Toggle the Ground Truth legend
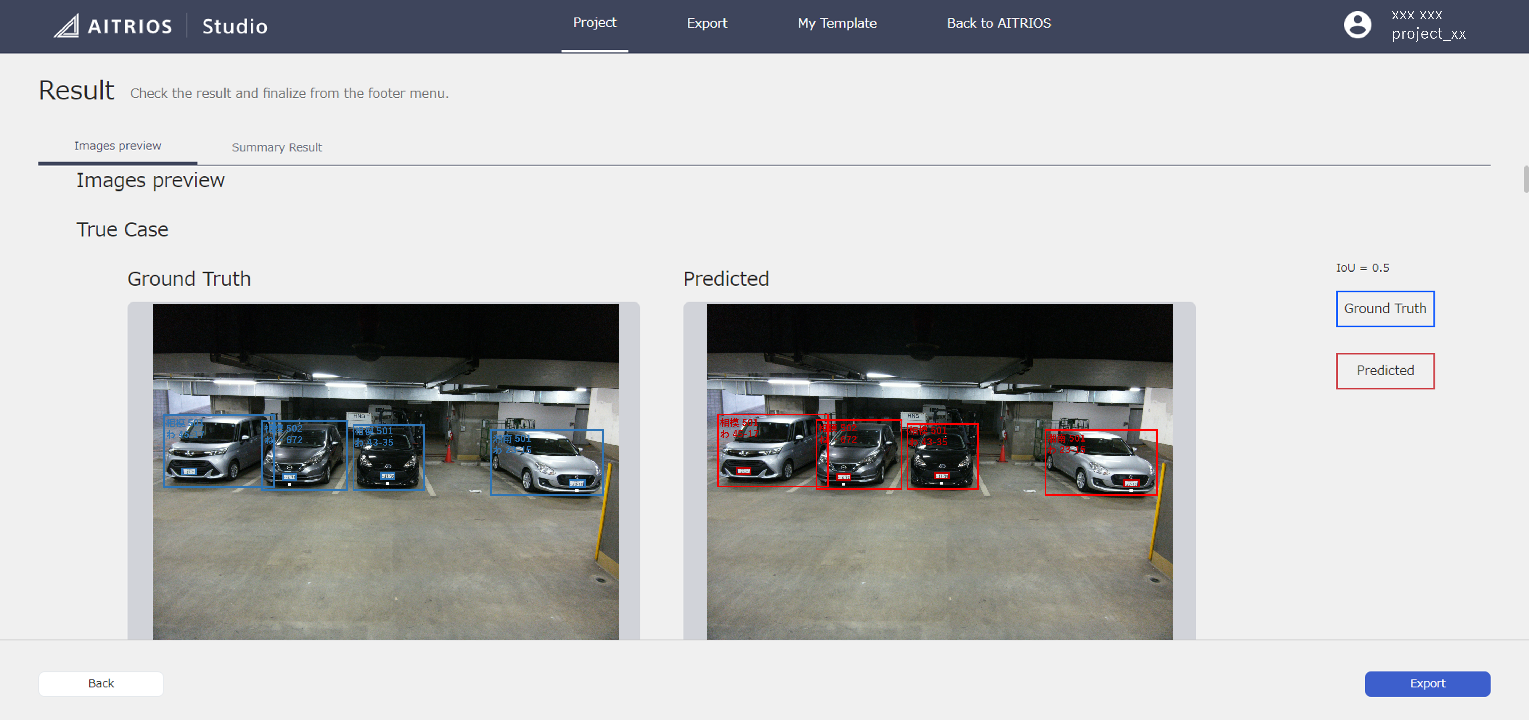Viewport: 1529px width, 720px height. 1385,308
